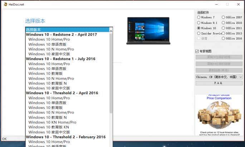The image size is (245, 147).
Task: Pick Windows 10 单语言版 under Threshold 2 April 2016
Action: click(x=47, y=103)
